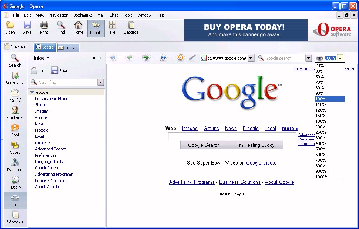Select 150% in the zoom list

[321, 116]
